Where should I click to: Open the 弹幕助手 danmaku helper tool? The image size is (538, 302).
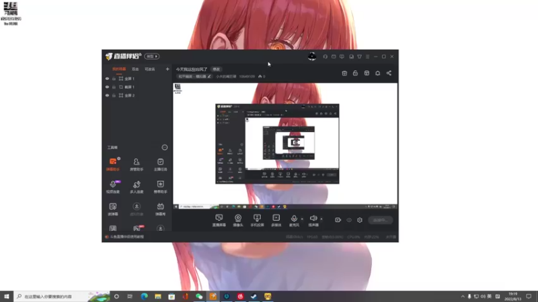click(x=113, y=164)
